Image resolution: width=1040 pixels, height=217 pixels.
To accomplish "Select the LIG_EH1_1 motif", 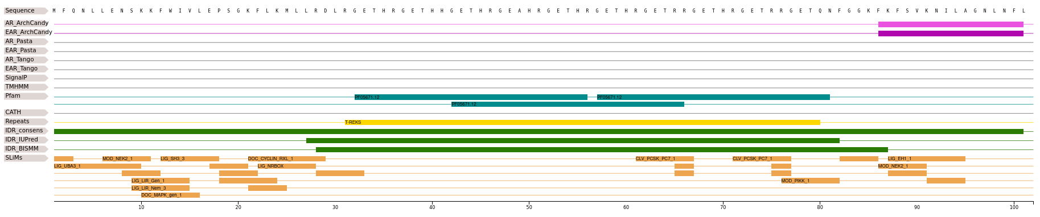I will point(927,159).
